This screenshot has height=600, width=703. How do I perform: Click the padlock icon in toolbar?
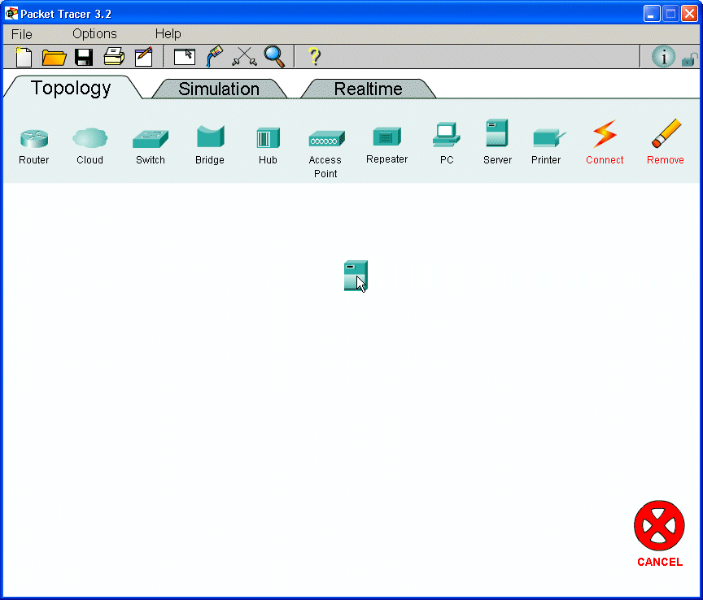coord(689,59)
